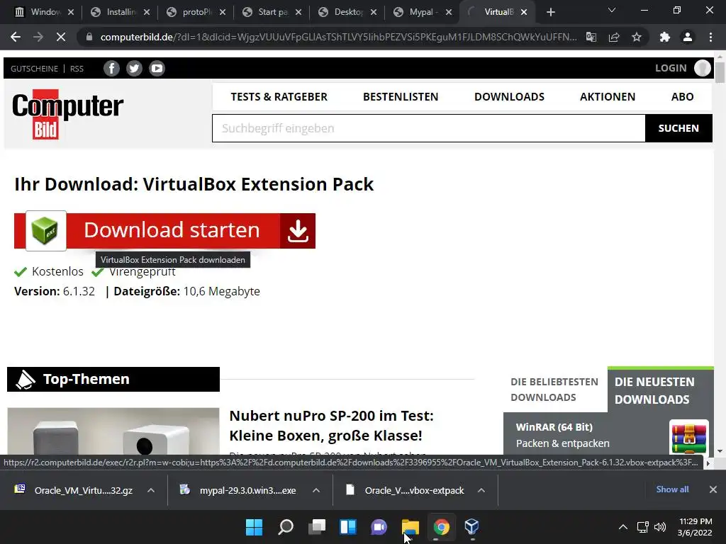This screenshot has width=726, height=544.
Task: Switch to the Mypal browser tab
Action: click(x=423, y=12)
